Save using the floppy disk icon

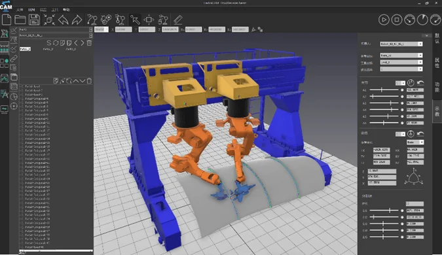coord(35,20)
